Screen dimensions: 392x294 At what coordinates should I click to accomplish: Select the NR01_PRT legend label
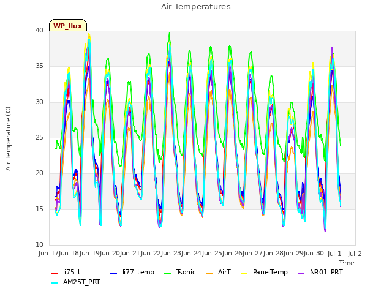[326, 272]
